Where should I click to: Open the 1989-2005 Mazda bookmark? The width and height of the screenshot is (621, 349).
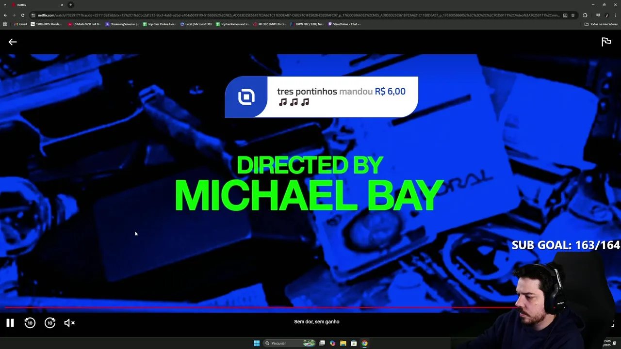46,24
